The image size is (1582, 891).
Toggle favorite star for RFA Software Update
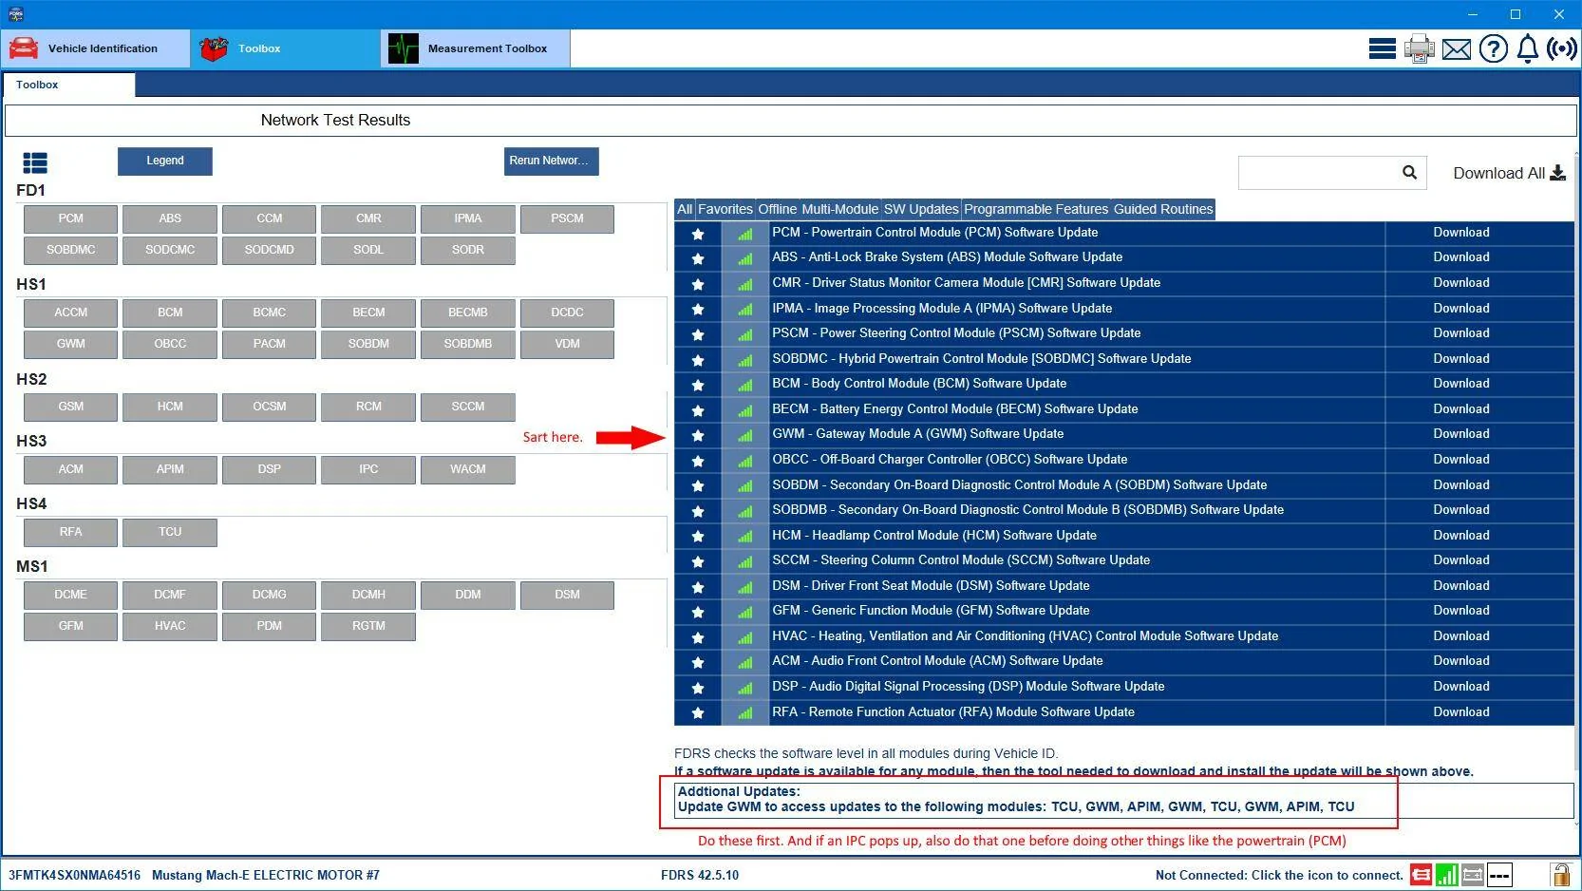(698, 712)
